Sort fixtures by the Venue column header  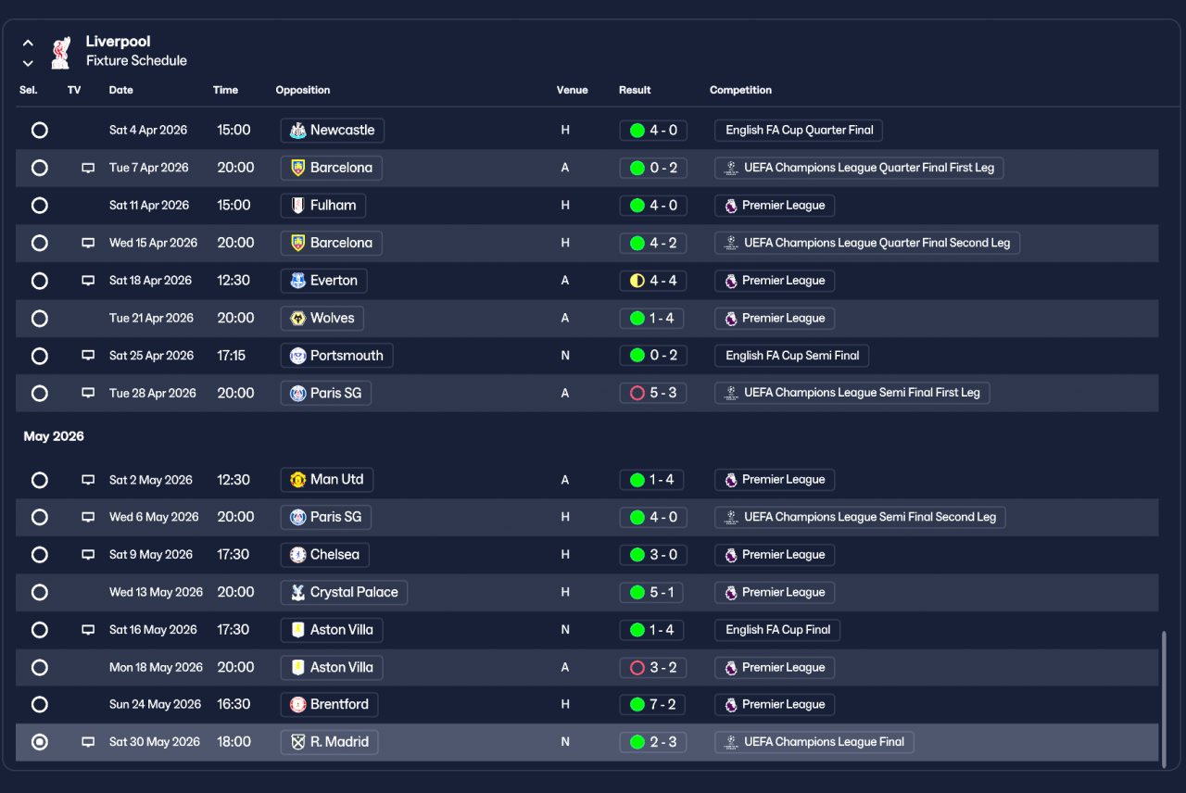(573, 90)
